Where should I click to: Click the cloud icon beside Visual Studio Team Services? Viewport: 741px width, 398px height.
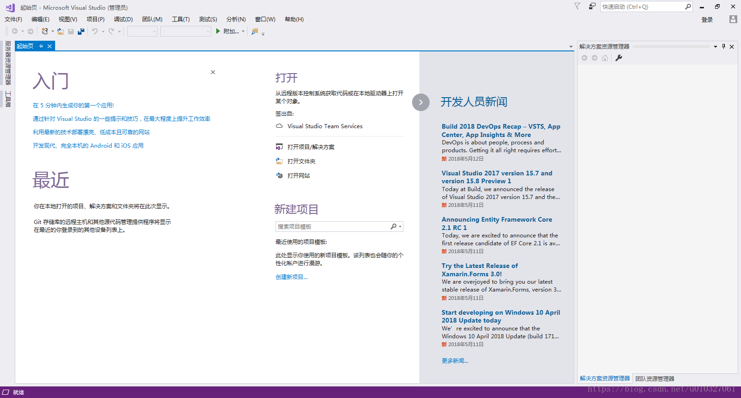[x=279, y=126]
